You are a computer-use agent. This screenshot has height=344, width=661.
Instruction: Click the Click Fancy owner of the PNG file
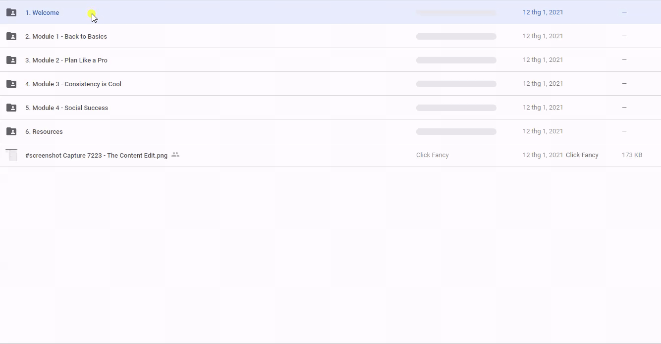432,155
